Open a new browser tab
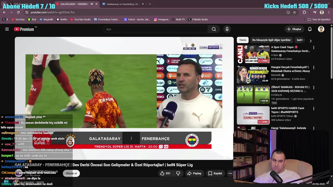The width and height of the screenshot is (333, 187). pyautogui.click(x=150, y=4)
